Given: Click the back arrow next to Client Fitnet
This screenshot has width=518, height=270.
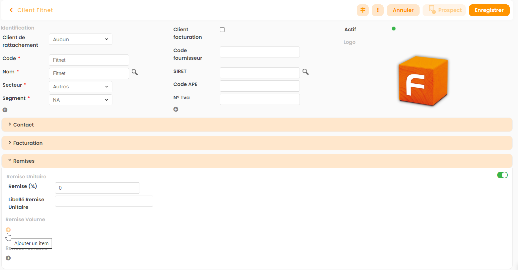Looking at the screenshot, I should point(11,10).
